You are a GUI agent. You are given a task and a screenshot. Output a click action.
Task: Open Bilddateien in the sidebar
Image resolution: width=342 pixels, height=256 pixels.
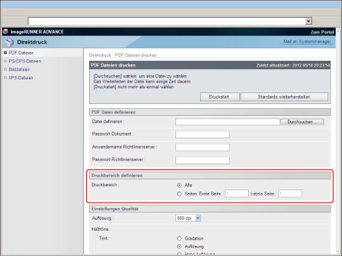point(19,69)
